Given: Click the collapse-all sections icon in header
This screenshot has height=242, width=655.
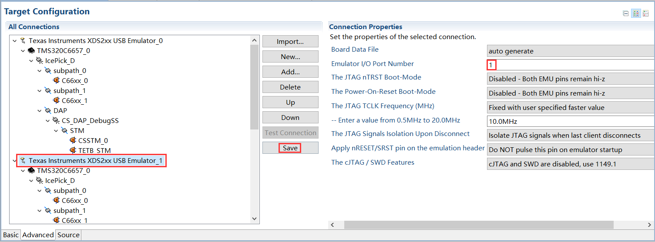Looking at the screenshot, I should click(626, 13).
